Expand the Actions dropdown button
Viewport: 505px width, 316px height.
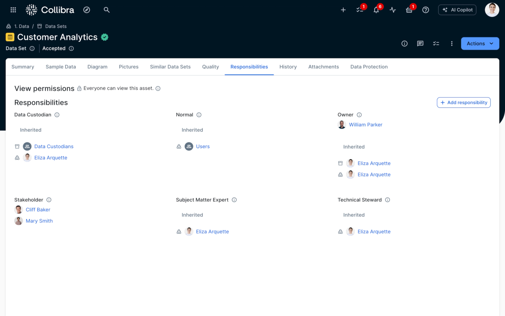point(479,44)
